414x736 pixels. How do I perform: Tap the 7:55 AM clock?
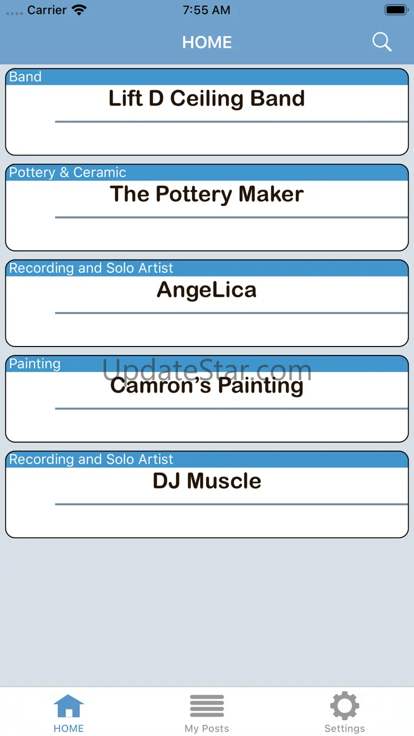[206, 10]
